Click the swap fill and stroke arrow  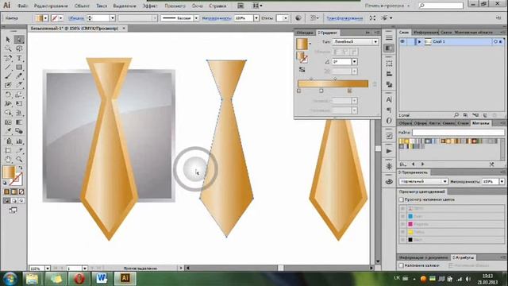21,168
